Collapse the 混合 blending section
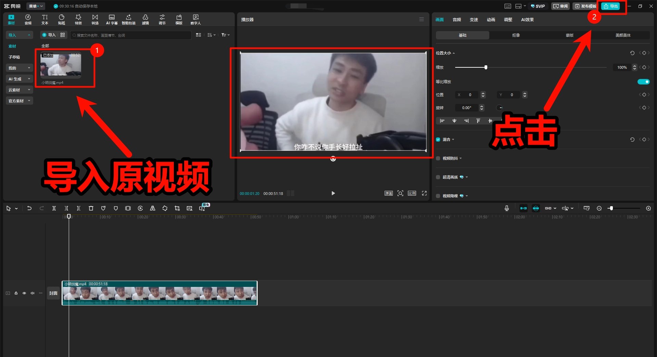This screenshot has width=657, height=357. click(452, 139)
